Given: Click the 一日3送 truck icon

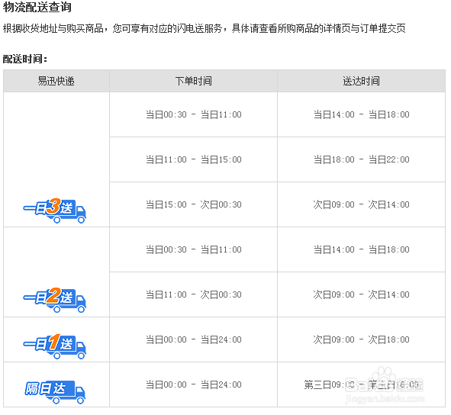Looking at the screenshot, I should (x=55, y=211).
